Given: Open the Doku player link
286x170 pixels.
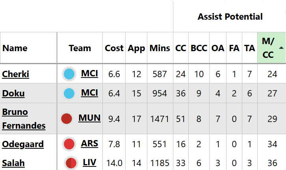Looking at the screenshot, I should [13, 93].
